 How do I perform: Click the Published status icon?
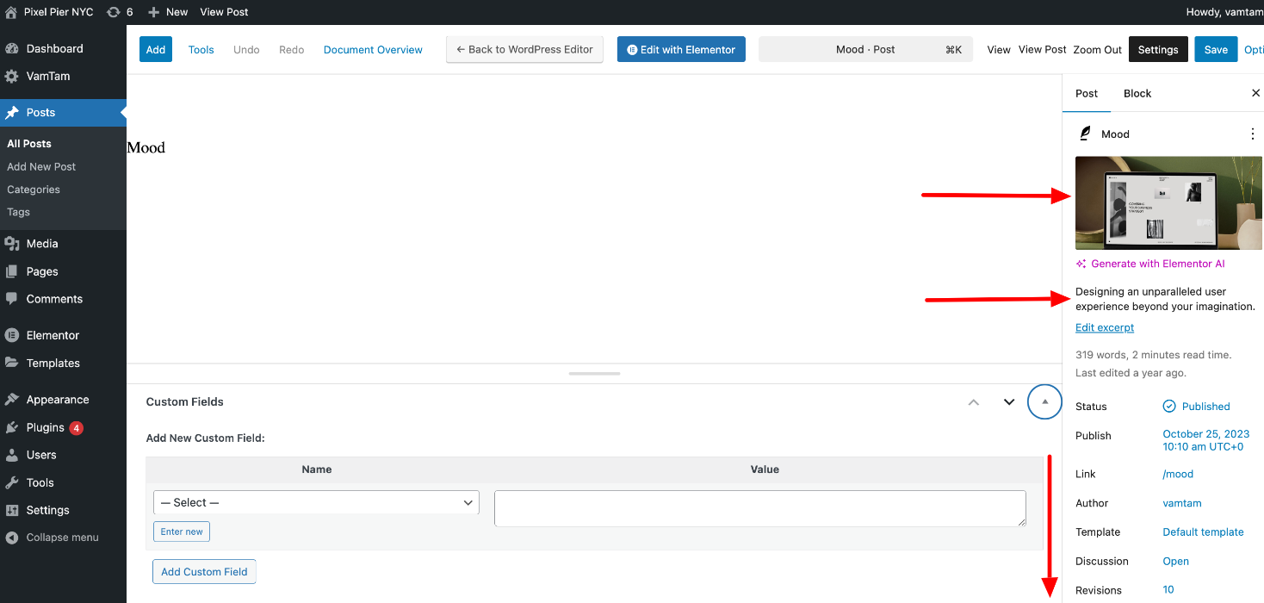point(1169,406)
